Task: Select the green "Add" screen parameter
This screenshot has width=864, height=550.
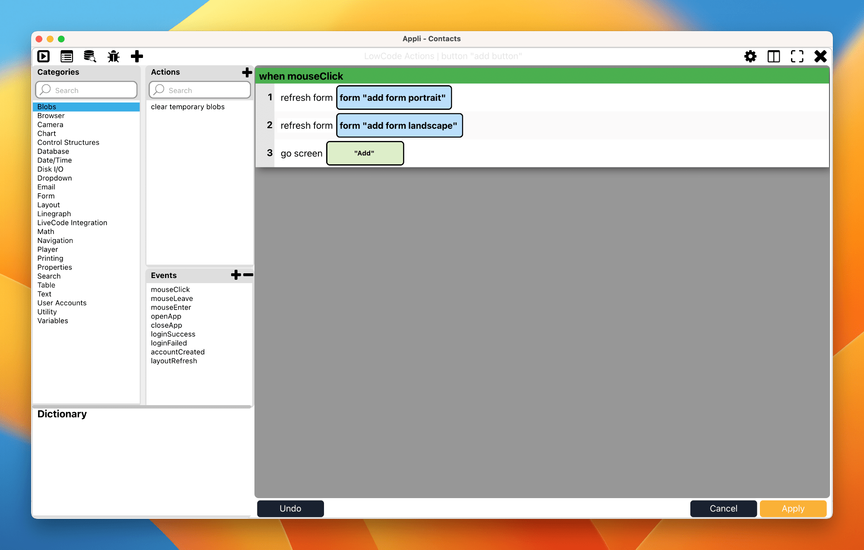Action: point(365,153)
